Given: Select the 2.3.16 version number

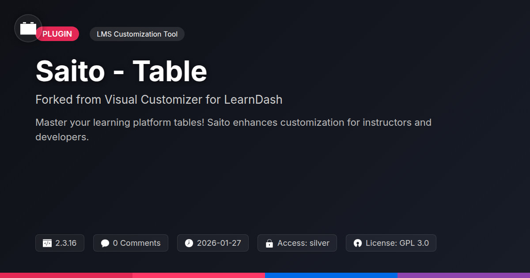Looking at the screenshot, I should (x=66, y=243).
